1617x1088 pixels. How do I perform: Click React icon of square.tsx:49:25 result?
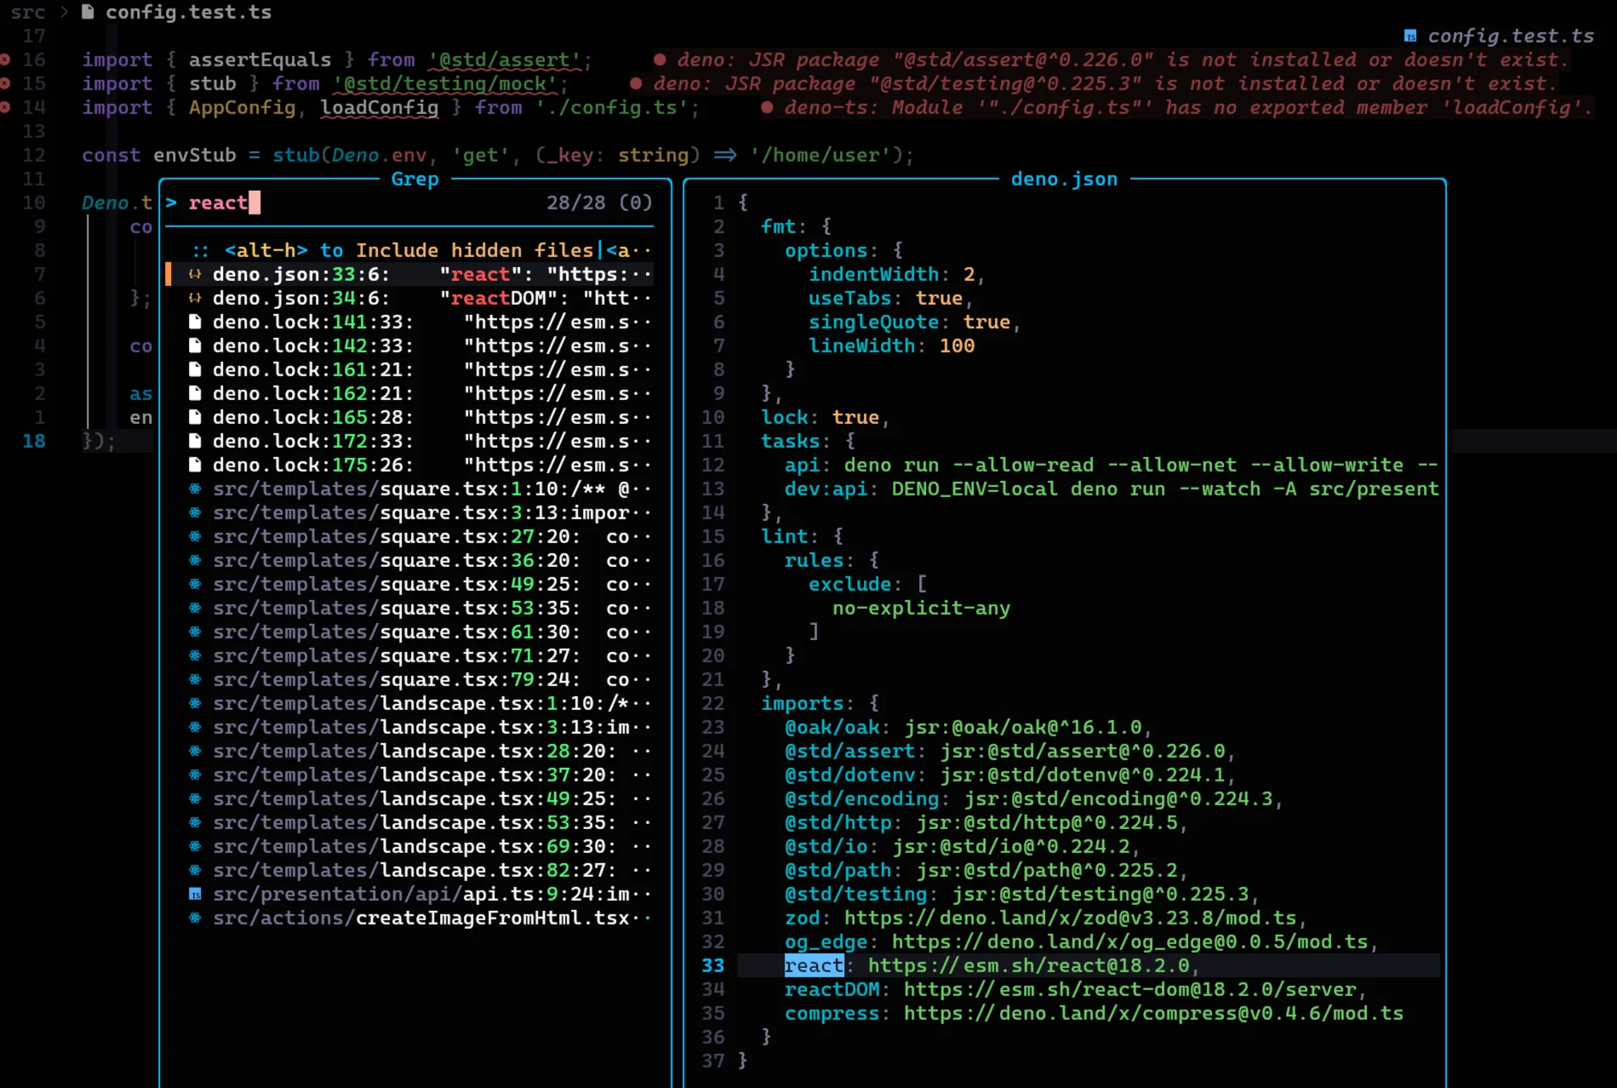pos(195,584)
